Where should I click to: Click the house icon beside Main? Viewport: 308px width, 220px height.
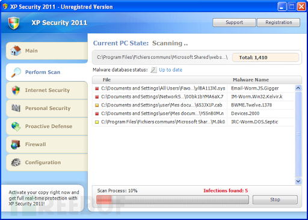pos(16,50)
